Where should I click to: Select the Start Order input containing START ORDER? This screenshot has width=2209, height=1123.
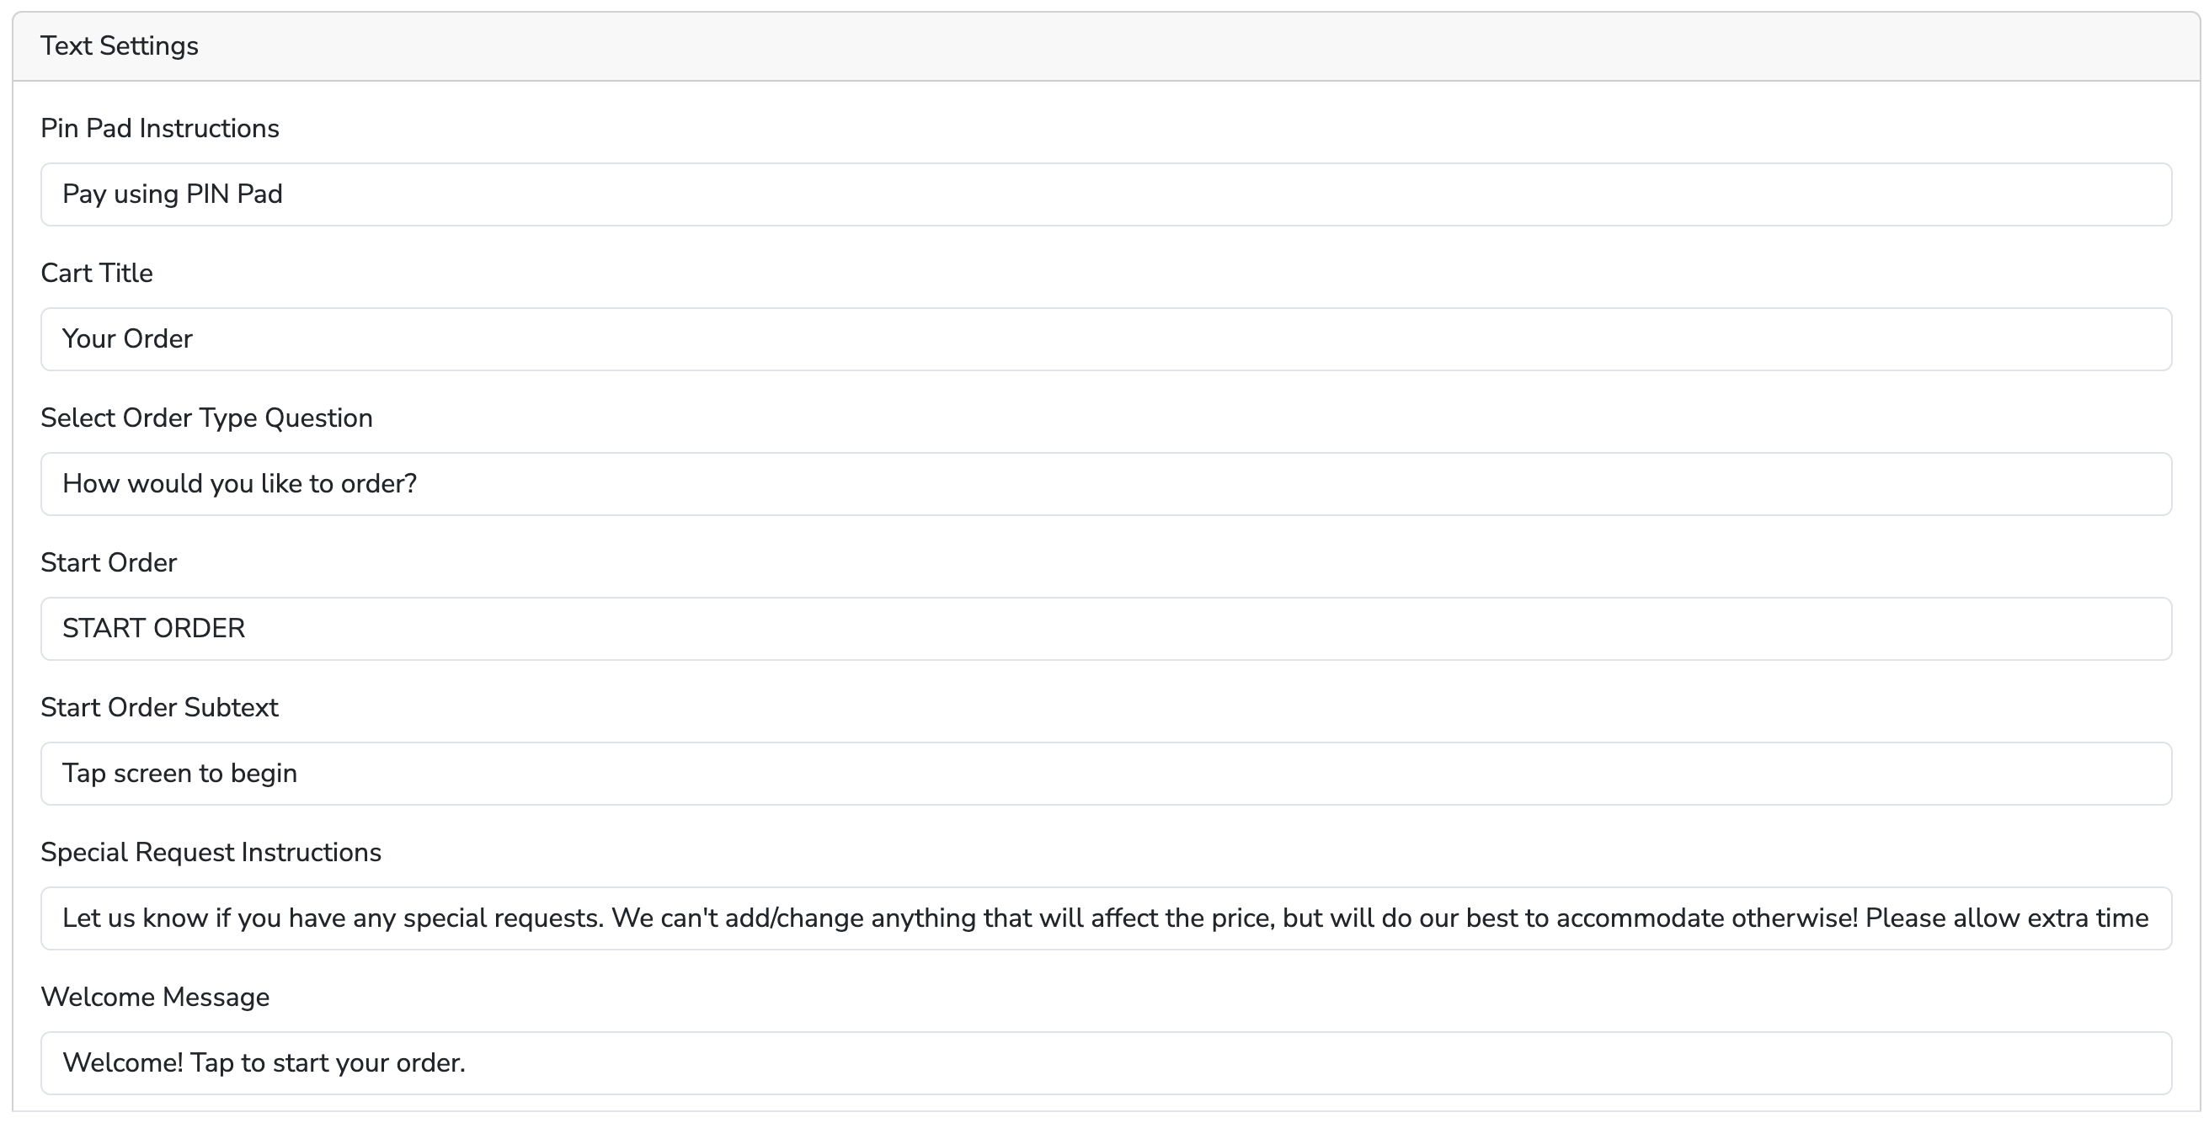coord(1105,629)
